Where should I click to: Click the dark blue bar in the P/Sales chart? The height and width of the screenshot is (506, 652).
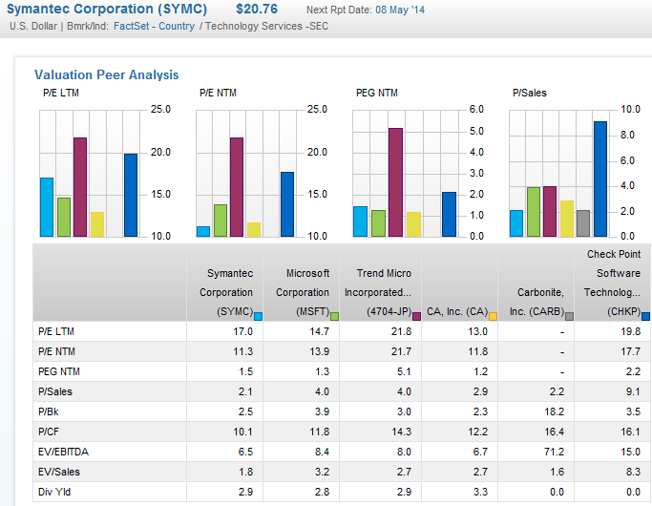tap(599, 179)
